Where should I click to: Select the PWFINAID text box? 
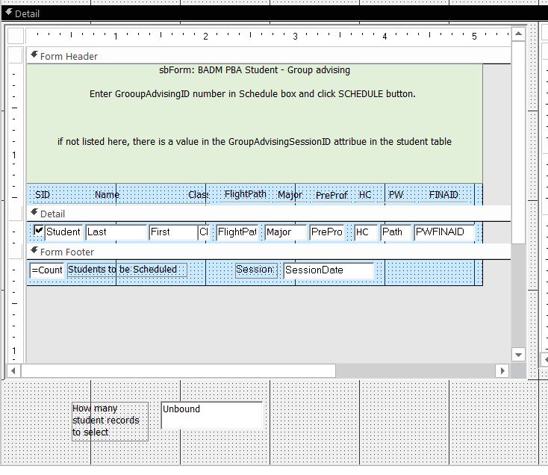pyautogui.click(x=444, y=232)
